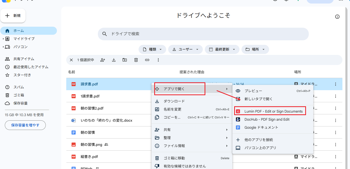Choose 有効な候補ではありません menu entry

tap(192, 166)
